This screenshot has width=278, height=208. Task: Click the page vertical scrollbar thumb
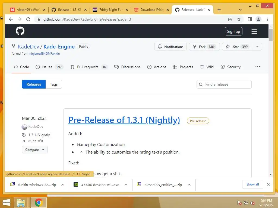[271, 35]
